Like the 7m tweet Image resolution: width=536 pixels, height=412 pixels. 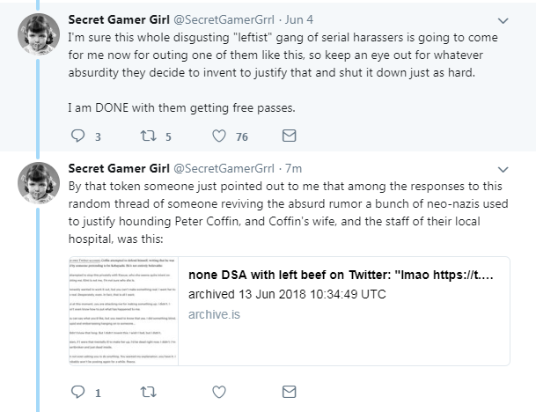pos(219,392)
